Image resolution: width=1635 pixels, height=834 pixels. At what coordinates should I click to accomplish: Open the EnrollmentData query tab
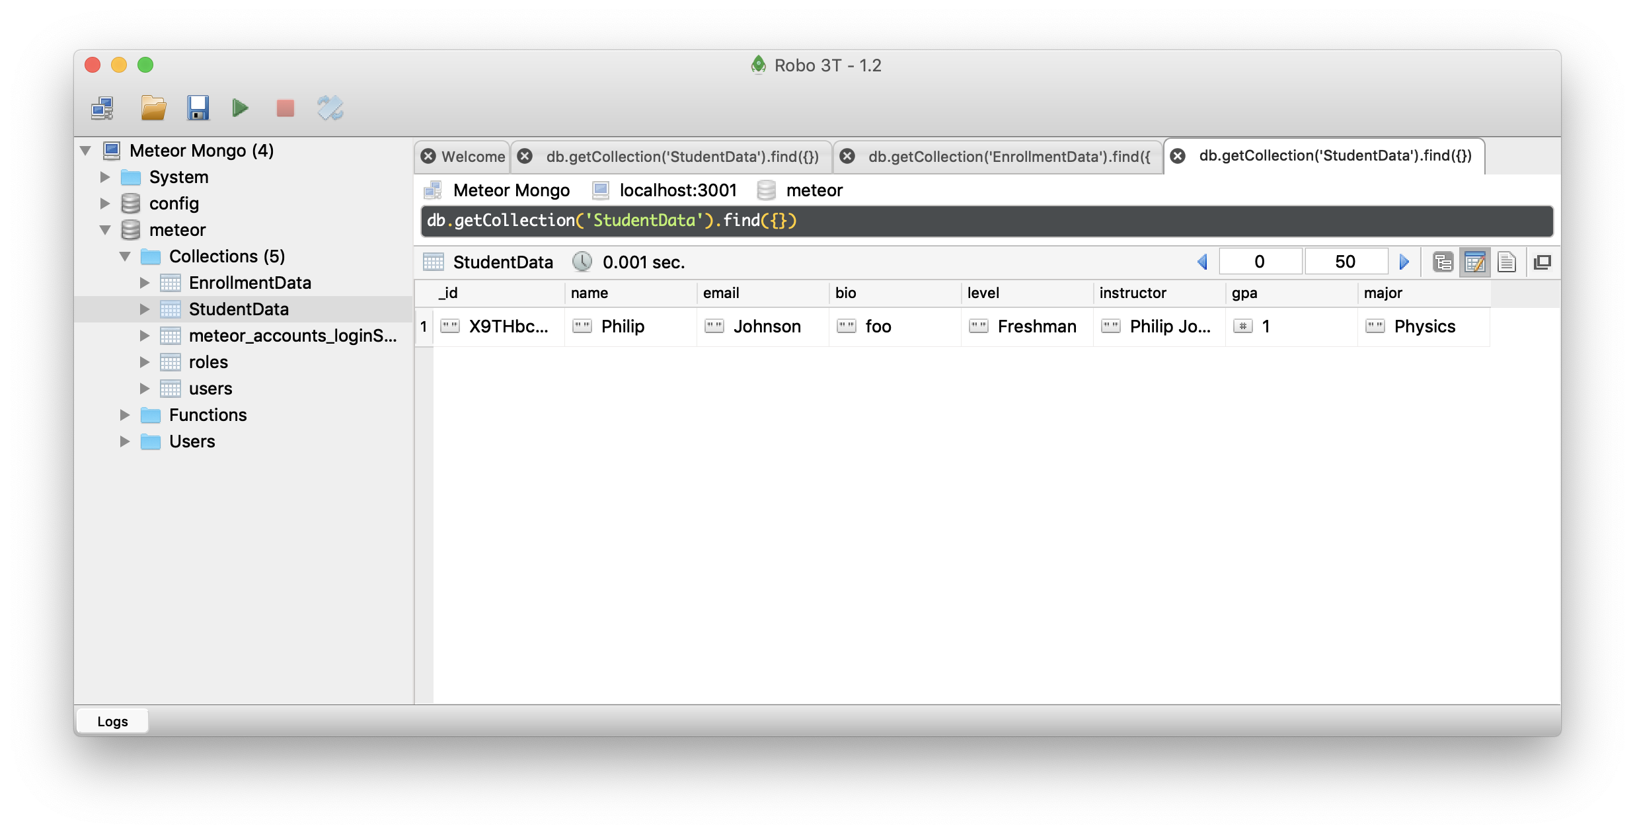pyautogui.click(x=1008, y=157)
